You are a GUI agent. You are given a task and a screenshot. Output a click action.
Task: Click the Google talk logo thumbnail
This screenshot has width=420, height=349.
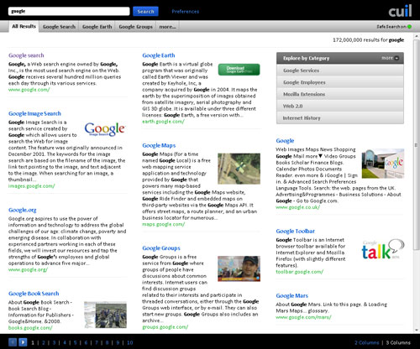pos(383,249)
